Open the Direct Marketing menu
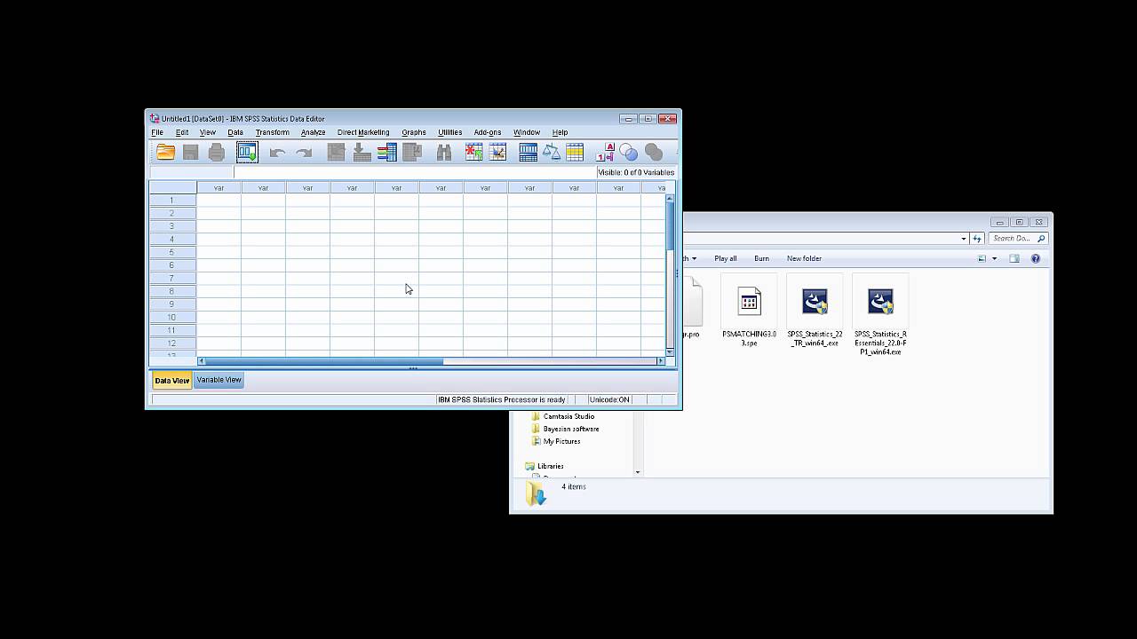Screen dimensions: 1137x639 (363, 132)
